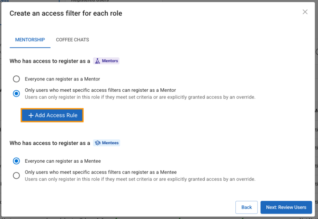Select 'Everyone can register as a Mentee'

click(16, 161)
